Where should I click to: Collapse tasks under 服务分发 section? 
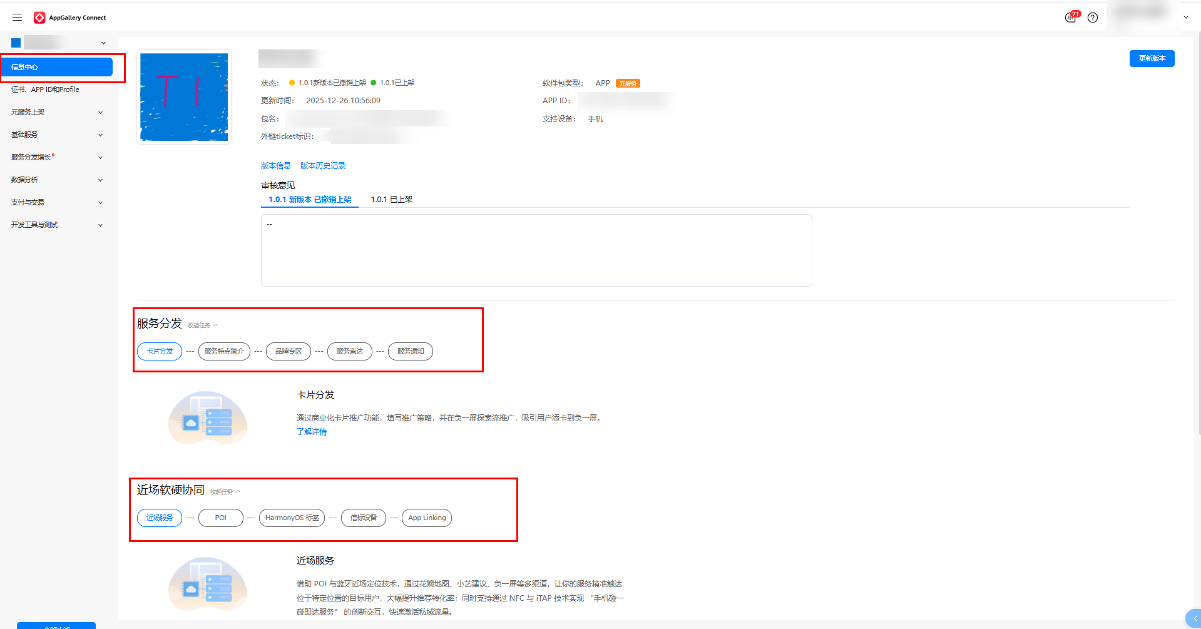(x=202, y=324)
